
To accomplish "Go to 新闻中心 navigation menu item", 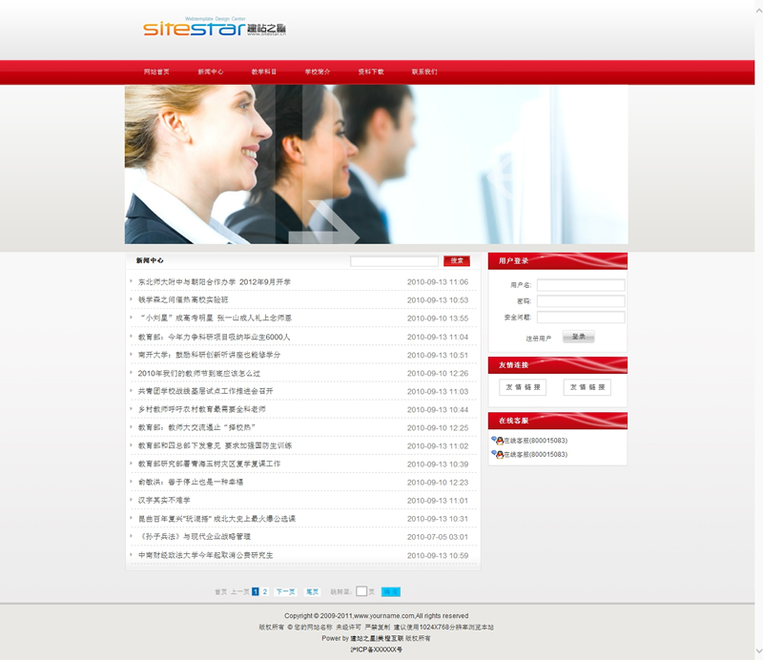I will tap(211, 72).
